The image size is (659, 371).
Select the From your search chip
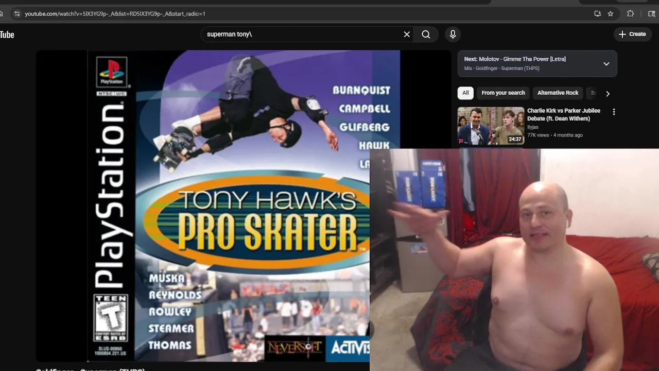click(503, 93)
